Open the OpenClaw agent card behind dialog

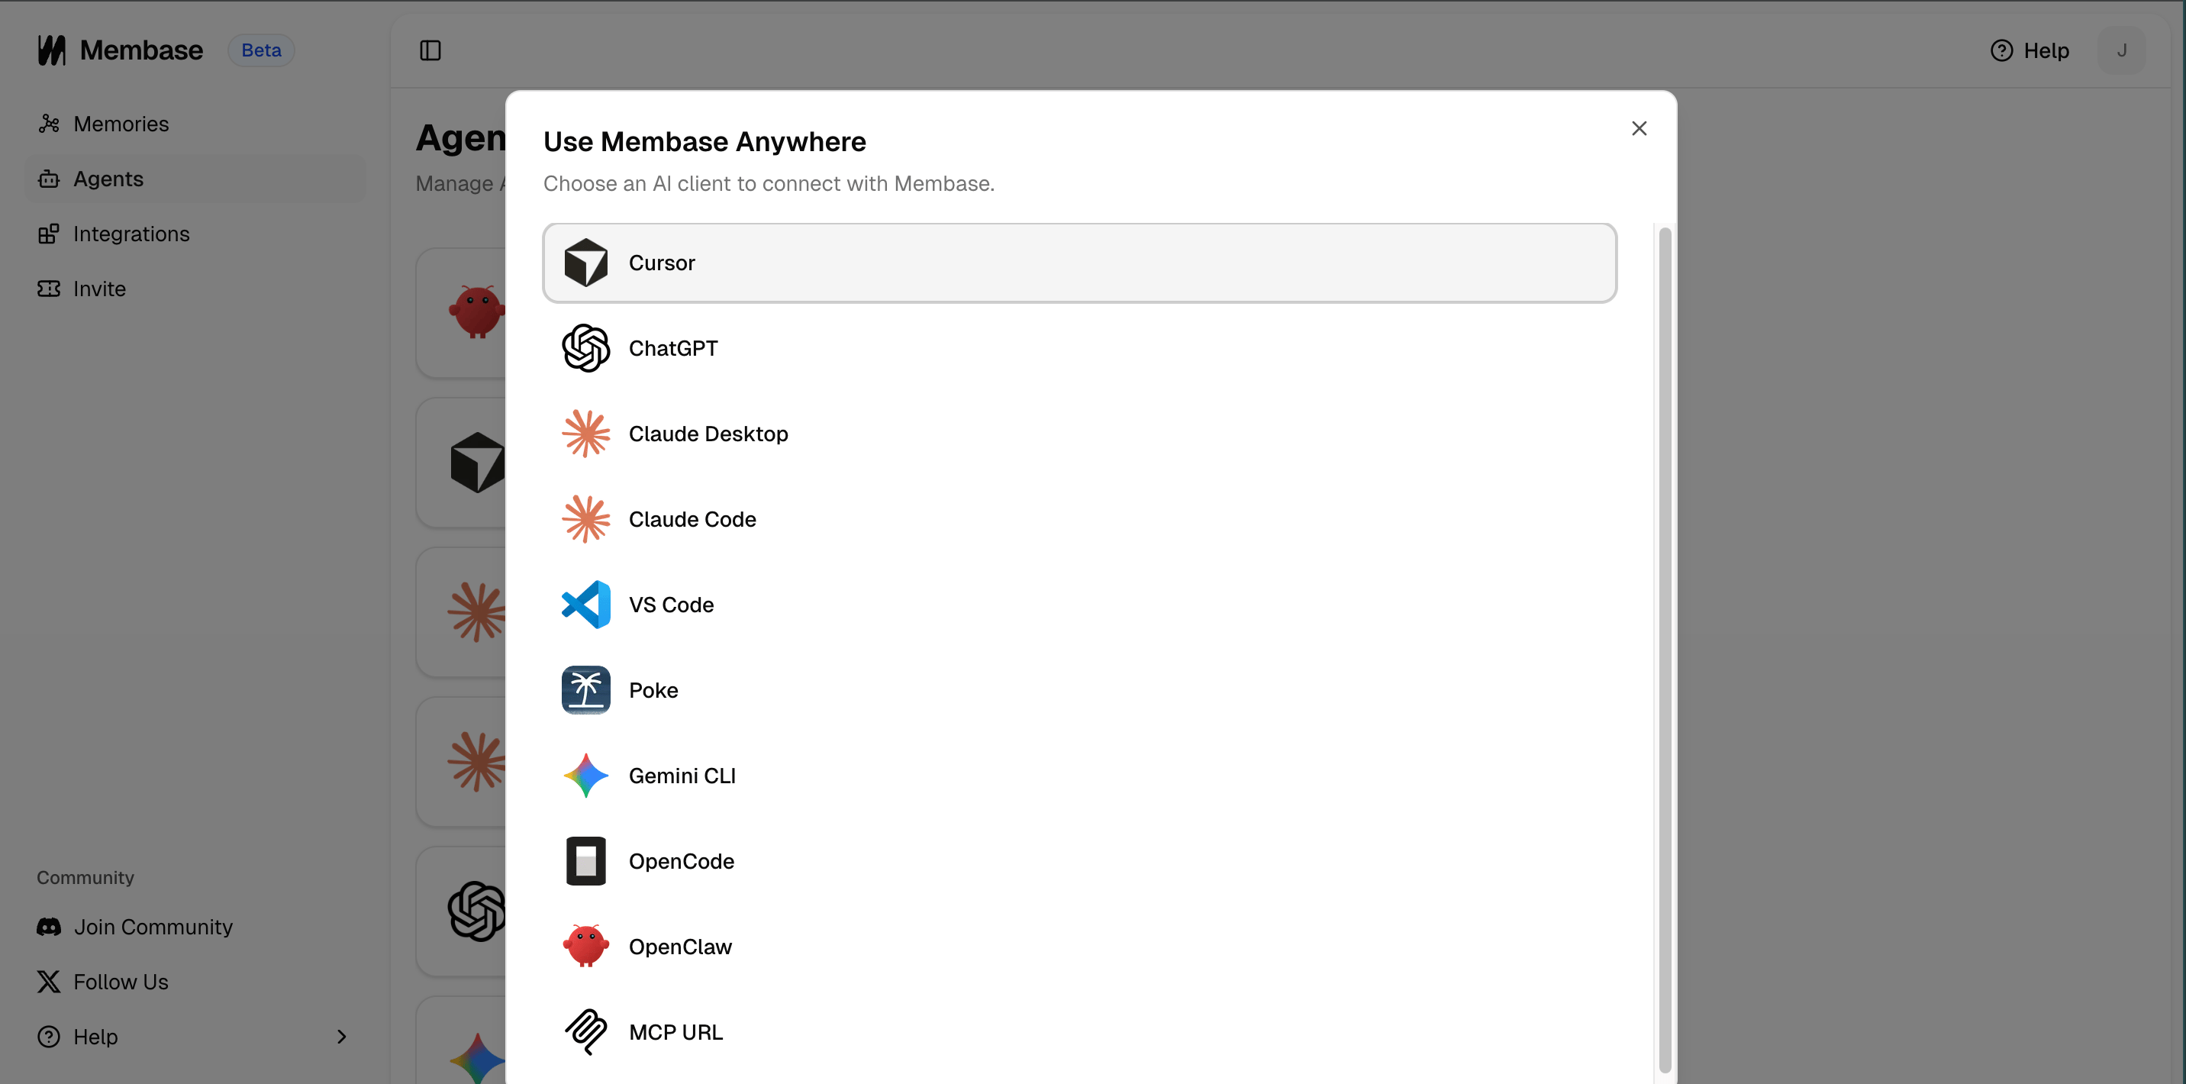[461, 312]
